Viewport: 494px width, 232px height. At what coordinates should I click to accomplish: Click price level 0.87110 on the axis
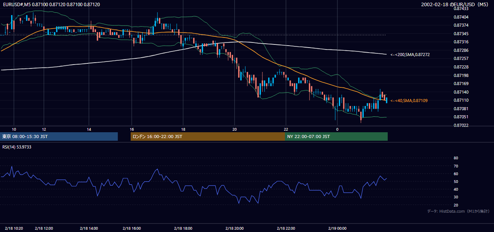click(x=461, y=100)
